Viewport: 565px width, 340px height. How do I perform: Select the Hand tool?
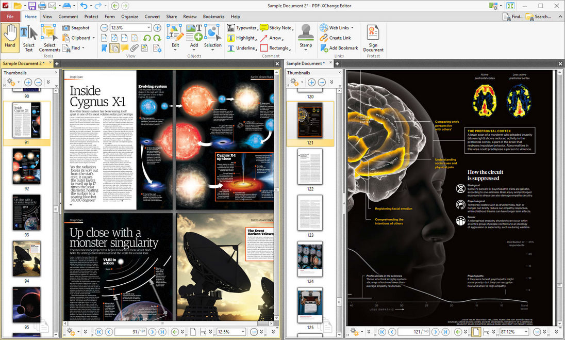click(x=10, y=36)
